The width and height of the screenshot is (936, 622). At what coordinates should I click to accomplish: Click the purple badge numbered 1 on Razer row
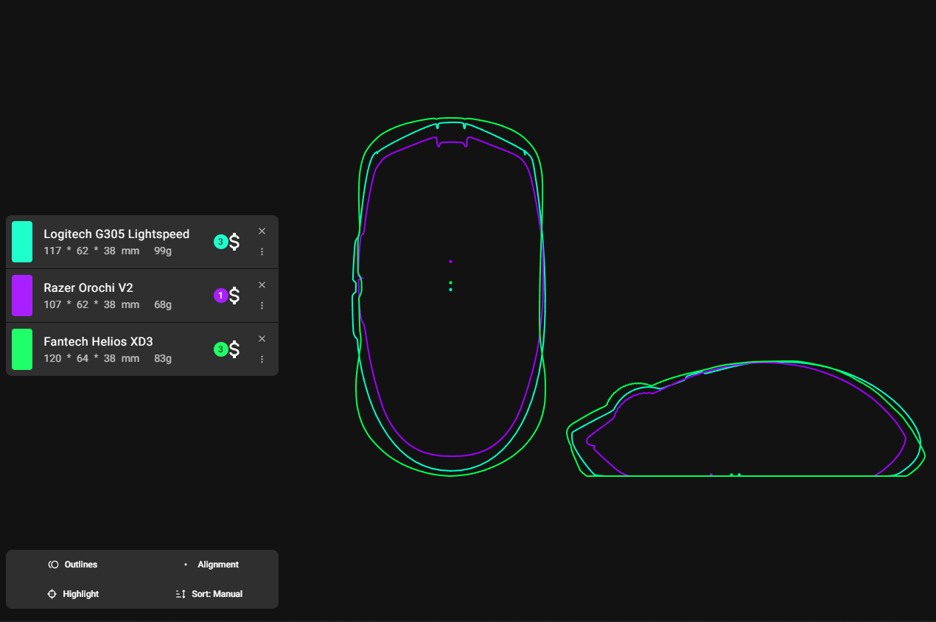[x=220, y=296]
